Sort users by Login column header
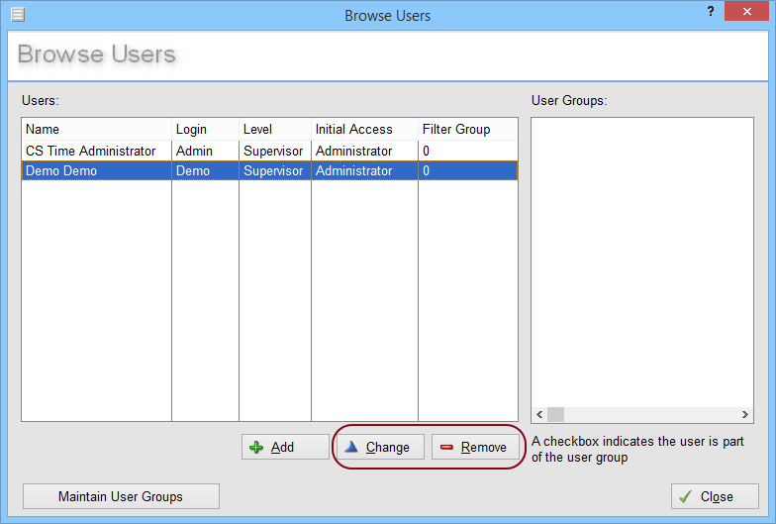This screenshot has width=776, height=524. 206,129
